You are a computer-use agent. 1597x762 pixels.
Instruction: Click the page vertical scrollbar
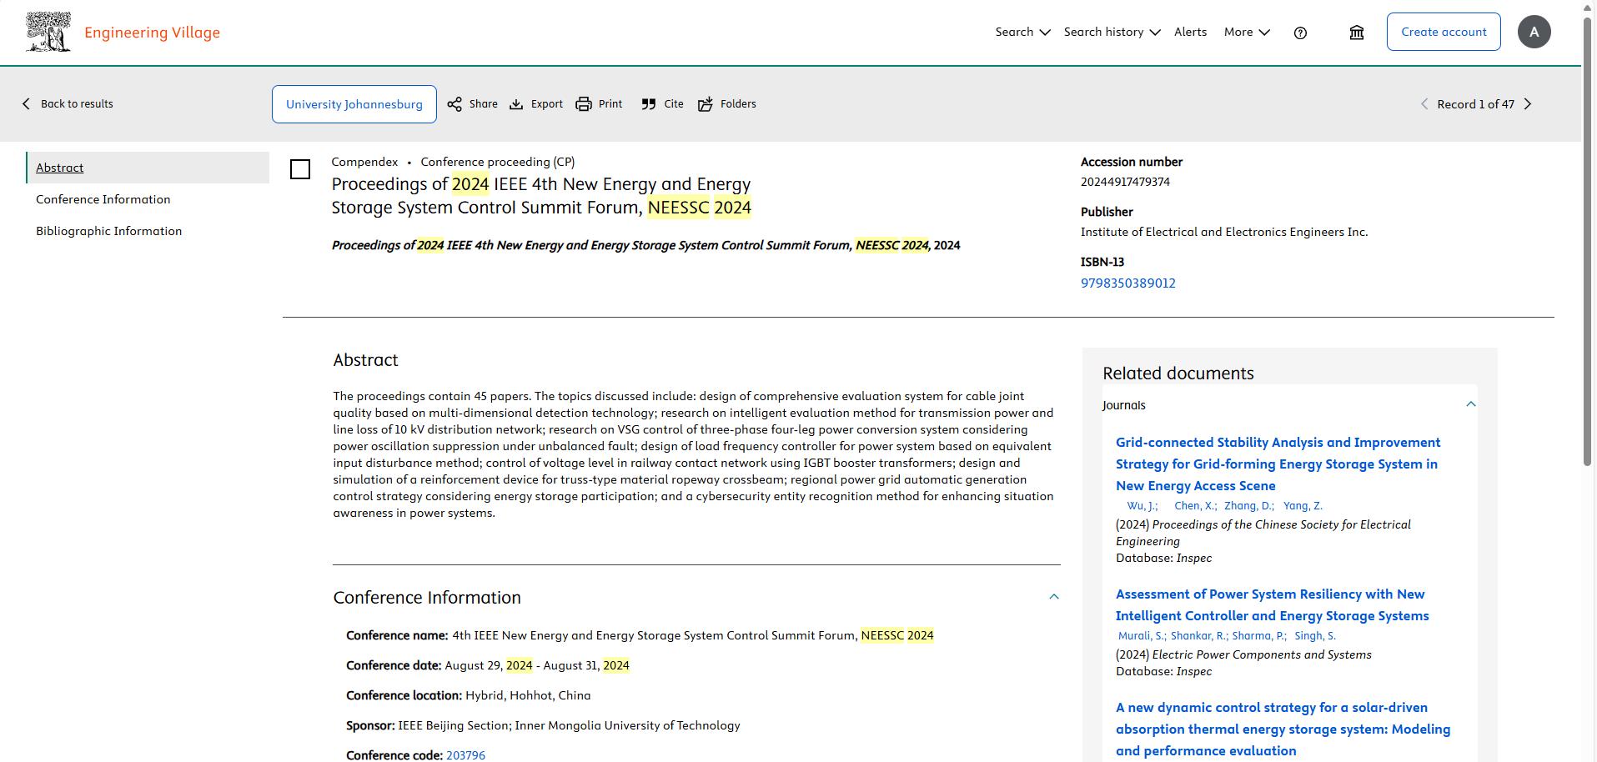click(x=1589, y=250)
